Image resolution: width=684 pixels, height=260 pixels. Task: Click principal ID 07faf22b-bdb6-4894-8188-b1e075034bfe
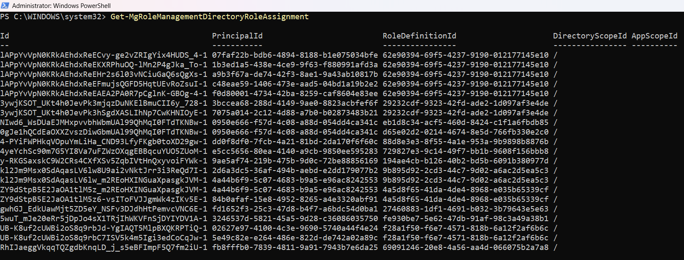click(295, 55)
